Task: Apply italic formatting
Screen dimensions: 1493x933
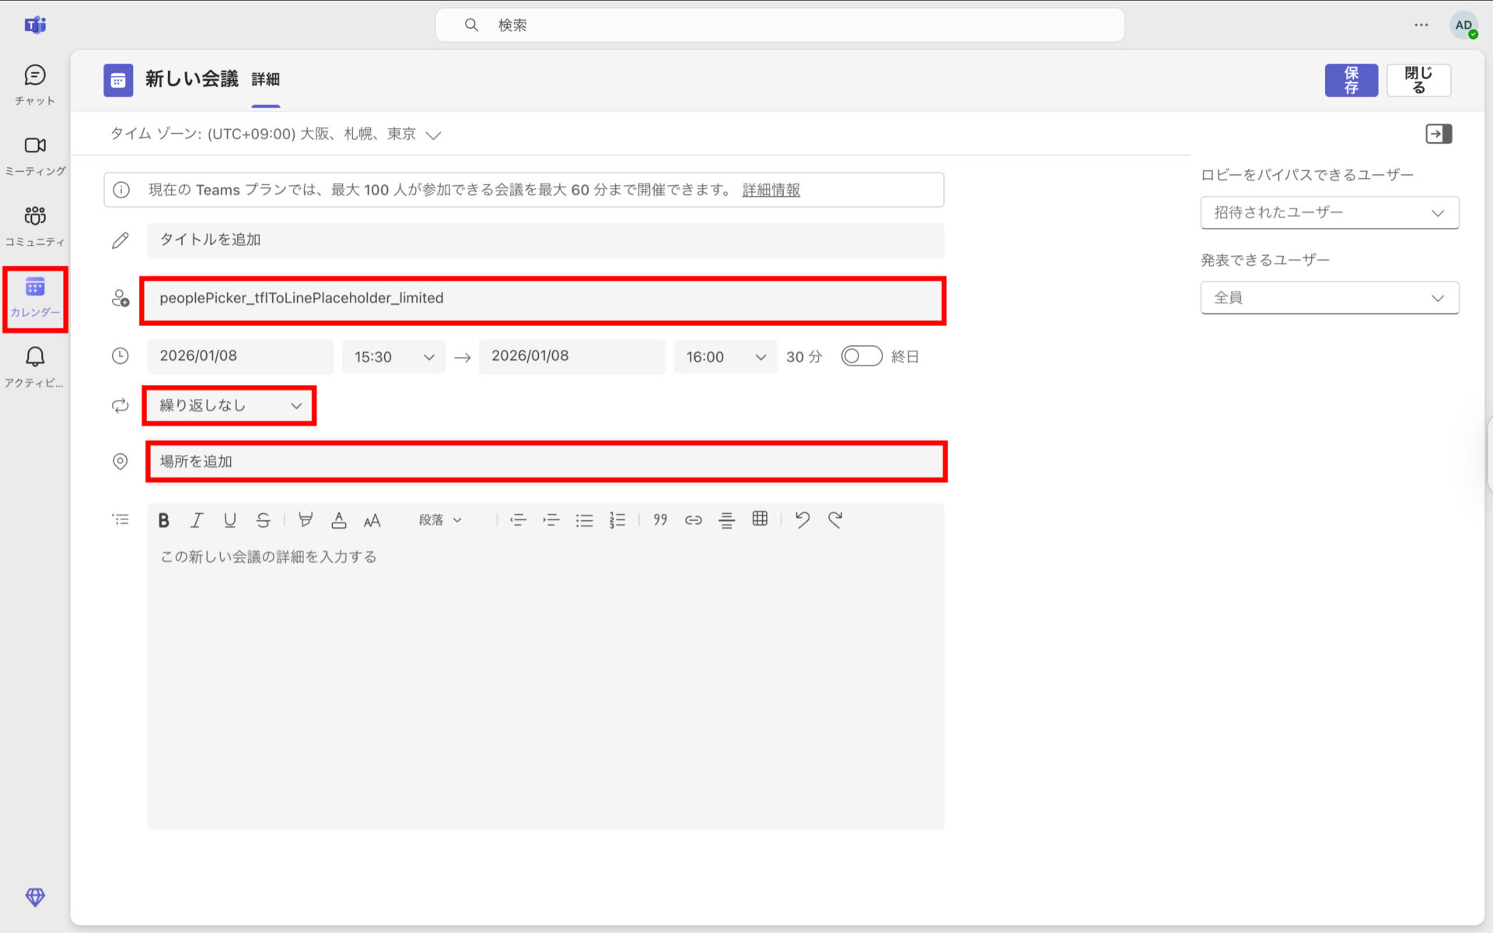Action: point(196,519)
